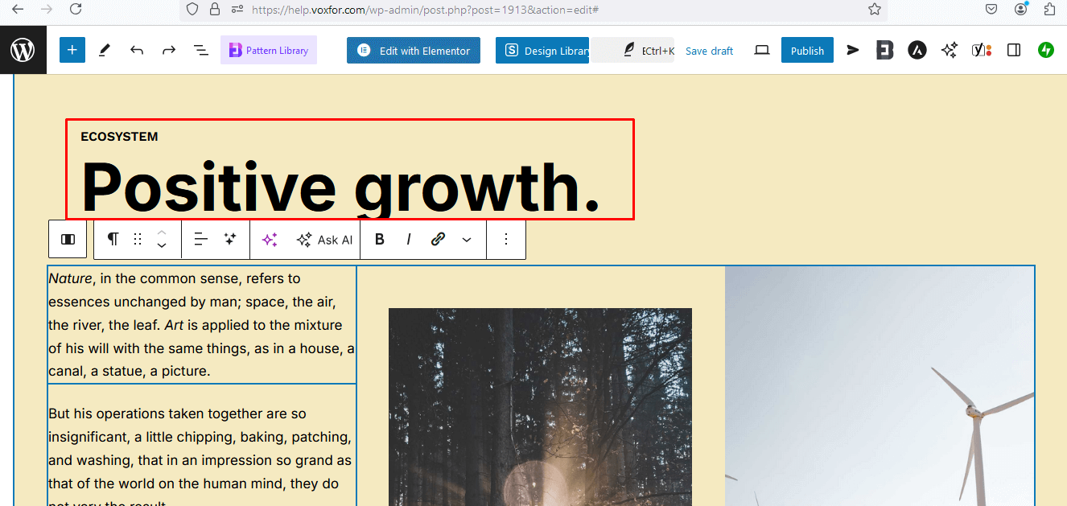Save the draft post

(x=708, y=50)
